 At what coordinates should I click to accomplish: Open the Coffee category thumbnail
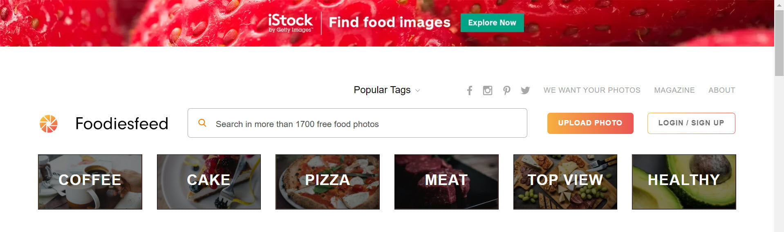click(x=90, y=182)
